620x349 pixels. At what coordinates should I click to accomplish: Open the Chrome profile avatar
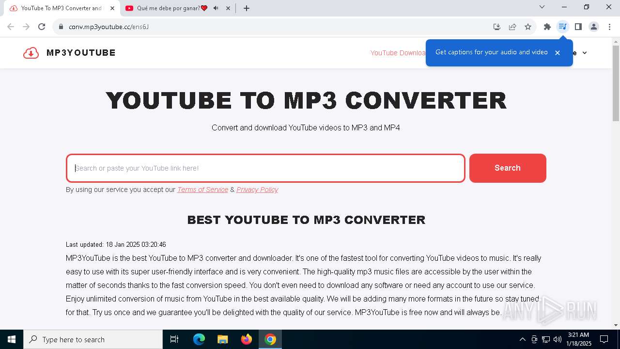594,27
